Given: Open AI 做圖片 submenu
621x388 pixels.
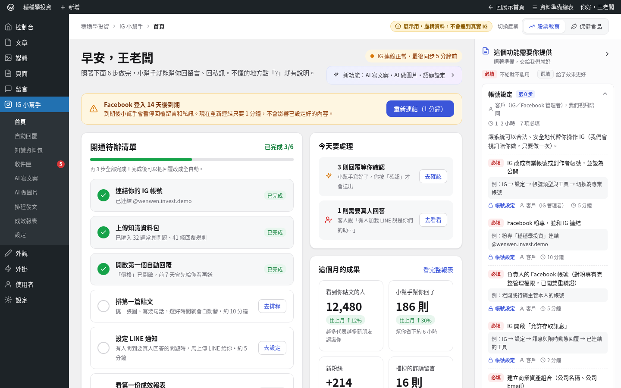Looking at the screenshot, I should click(34, 193).
